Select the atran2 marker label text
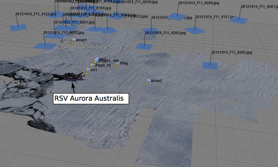278x167 pixels. click(156, 80)
